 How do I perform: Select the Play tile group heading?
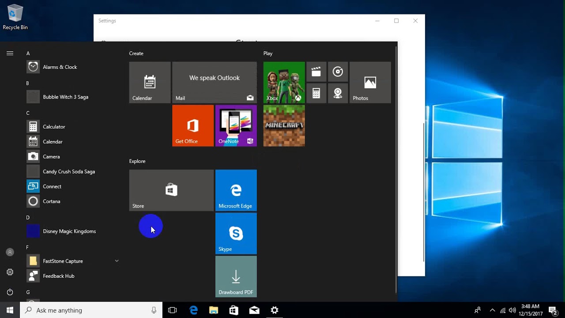point(268,53)
